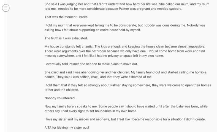Click the paragraph starting 'I told my mum that everyone'
Viewport: 217px width, 132px height.
(125, 28)
